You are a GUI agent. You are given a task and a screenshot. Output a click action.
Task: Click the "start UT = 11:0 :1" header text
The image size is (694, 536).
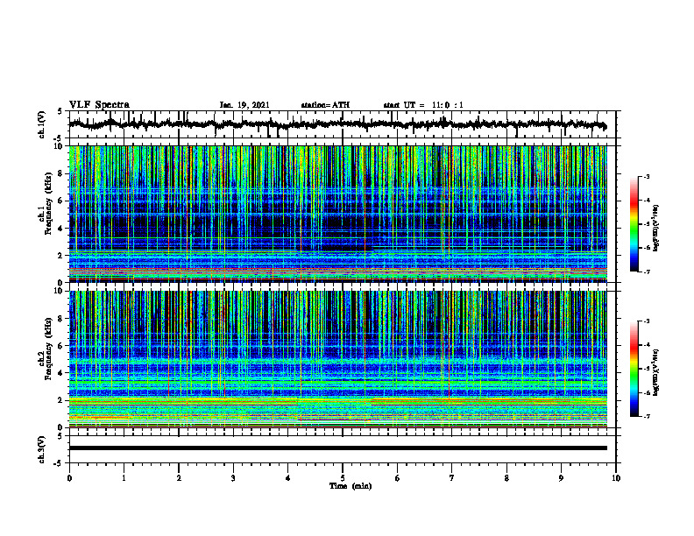[x=423, y=105]
